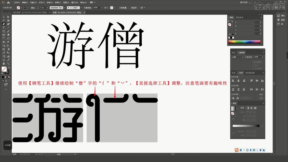Select the Zoom tool in toolbar

click(8, 64)
